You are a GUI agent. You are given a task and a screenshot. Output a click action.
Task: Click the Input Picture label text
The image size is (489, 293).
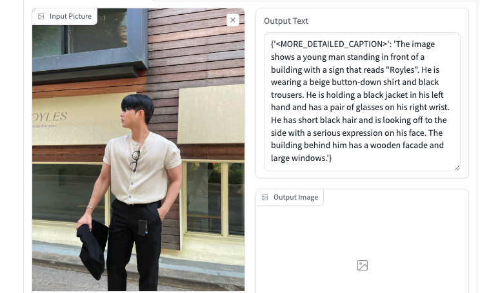point(70,16)
